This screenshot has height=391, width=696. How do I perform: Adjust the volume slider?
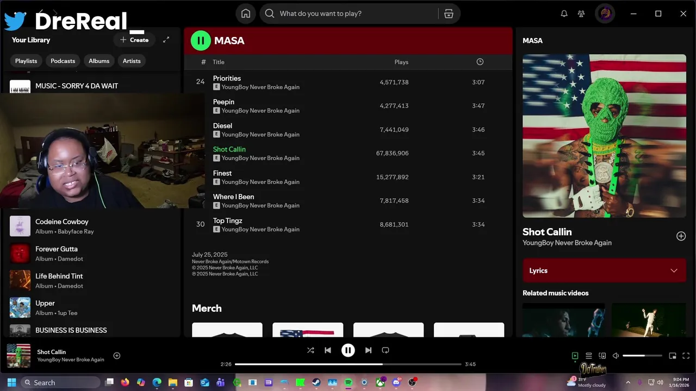tap(642, 356)
